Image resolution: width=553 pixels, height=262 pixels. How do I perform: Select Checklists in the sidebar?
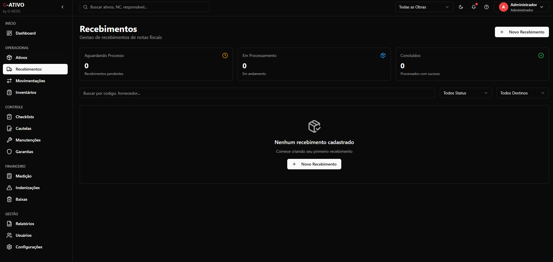click(25, 117)
